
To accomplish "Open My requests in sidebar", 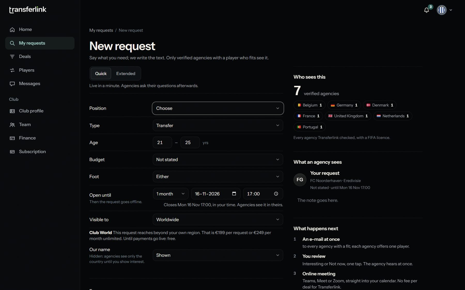I will pyautogui.click(x=40, y=43).
